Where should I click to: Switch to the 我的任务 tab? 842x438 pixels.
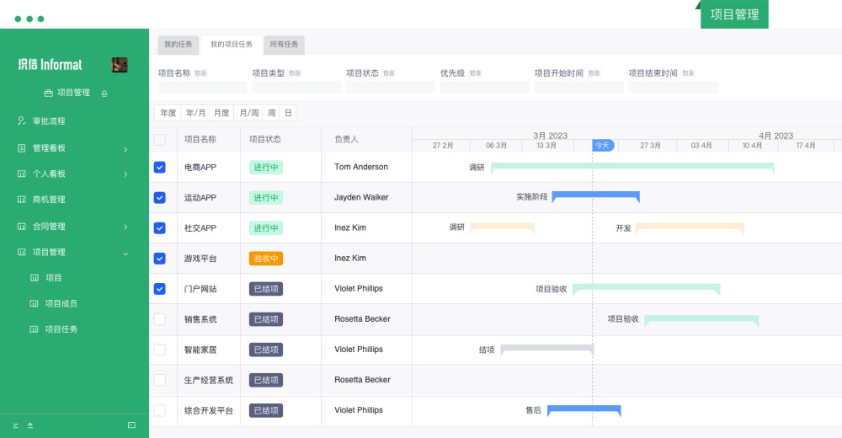(x=178, y=45)
